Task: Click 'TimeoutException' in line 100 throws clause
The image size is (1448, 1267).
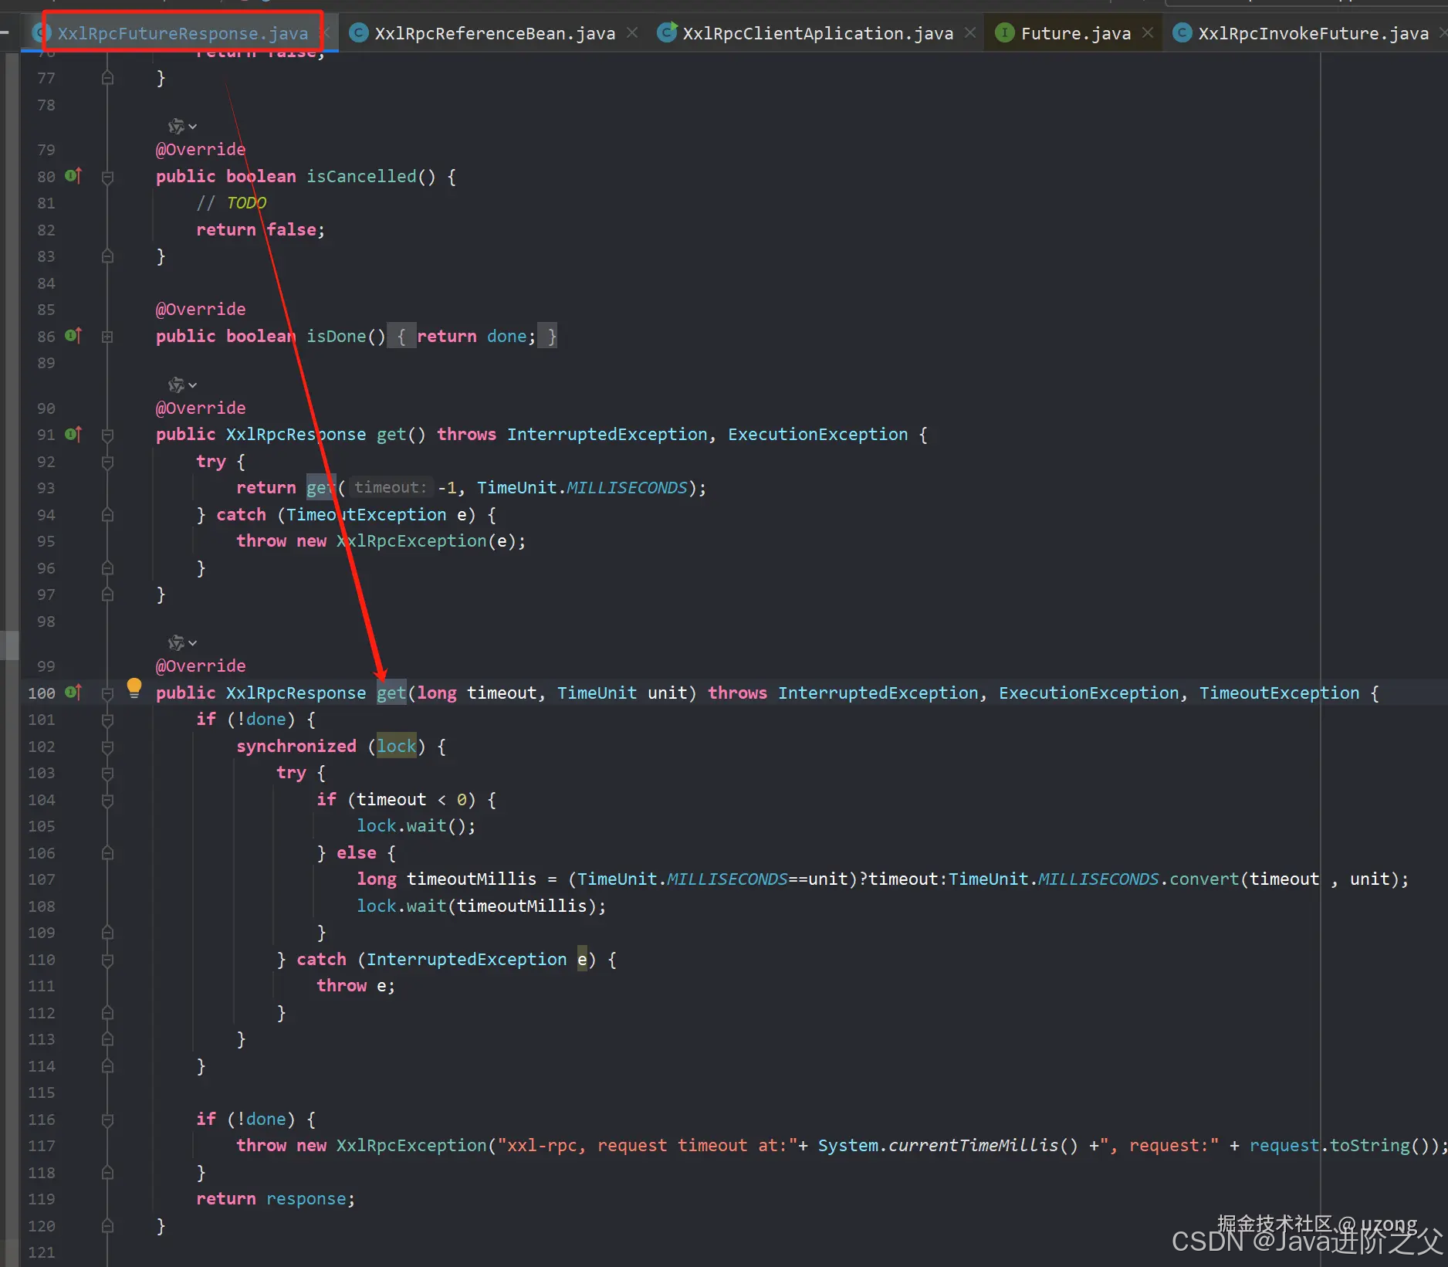Action: pos(1279,693)
